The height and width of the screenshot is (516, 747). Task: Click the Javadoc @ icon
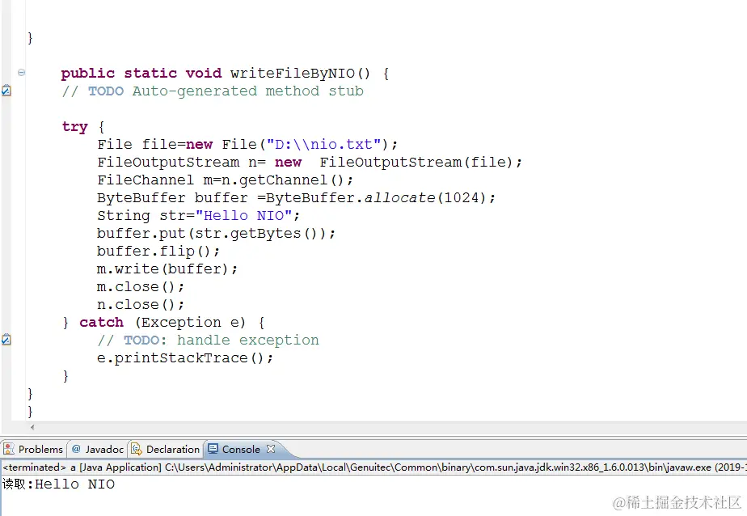tap(76, 449)
